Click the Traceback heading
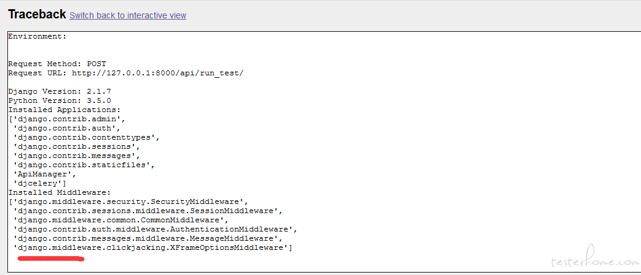641x275 pixels. pyautogui.click(x=37, y=14)
